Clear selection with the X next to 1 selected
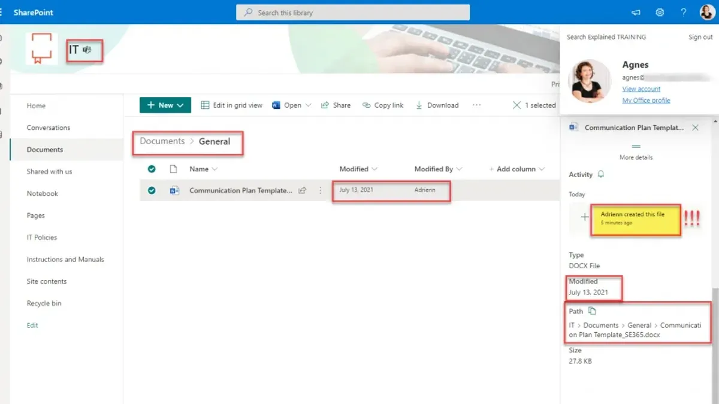The height and width of the screenshot is (404, 719). click(516, 105)
